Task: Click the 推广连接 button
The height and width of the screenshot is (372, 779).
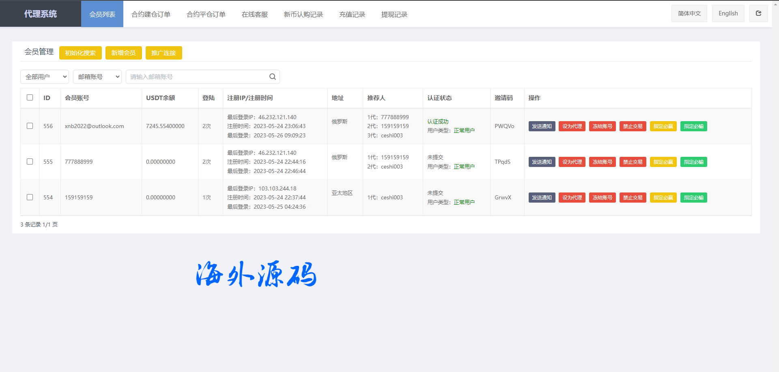Action: [x=164, y=53]
